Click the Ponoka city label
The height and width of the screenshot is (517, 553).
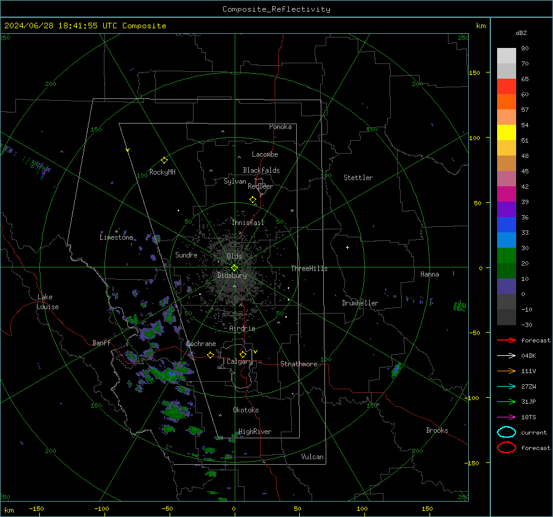click(280, 127)
